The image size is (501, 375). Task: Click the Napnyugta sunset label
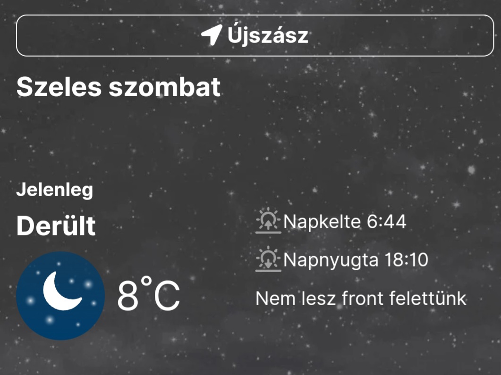coord(331,260)
